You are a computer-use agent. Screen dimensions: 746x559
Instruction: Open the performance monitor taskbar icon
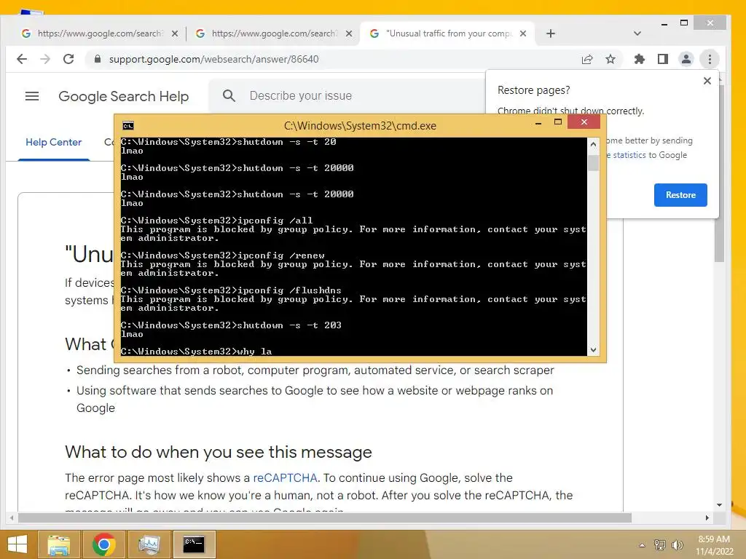(149, 544)
